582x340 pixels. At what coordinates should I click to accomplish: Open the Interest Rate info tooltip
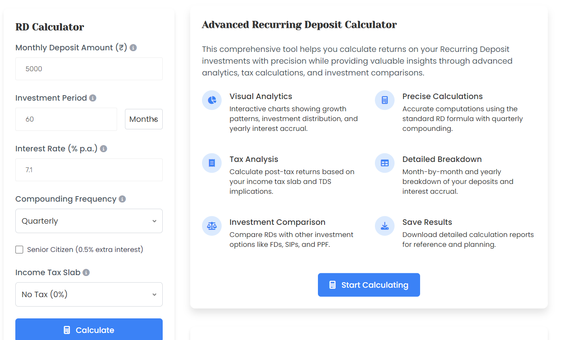(x=103, y=149)
